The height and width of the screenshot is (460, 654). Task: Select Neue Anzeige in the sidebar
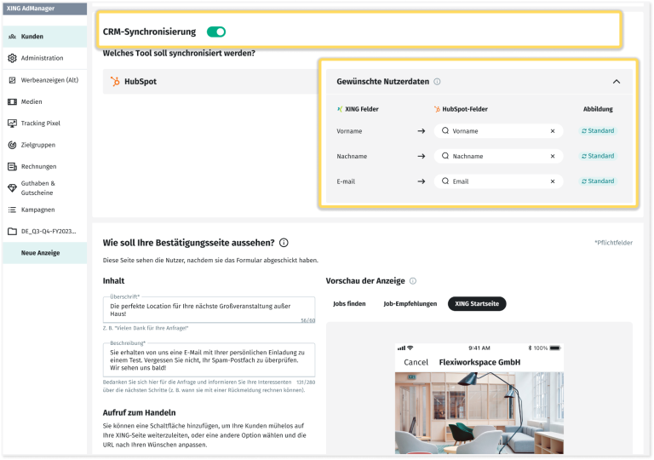44,253
